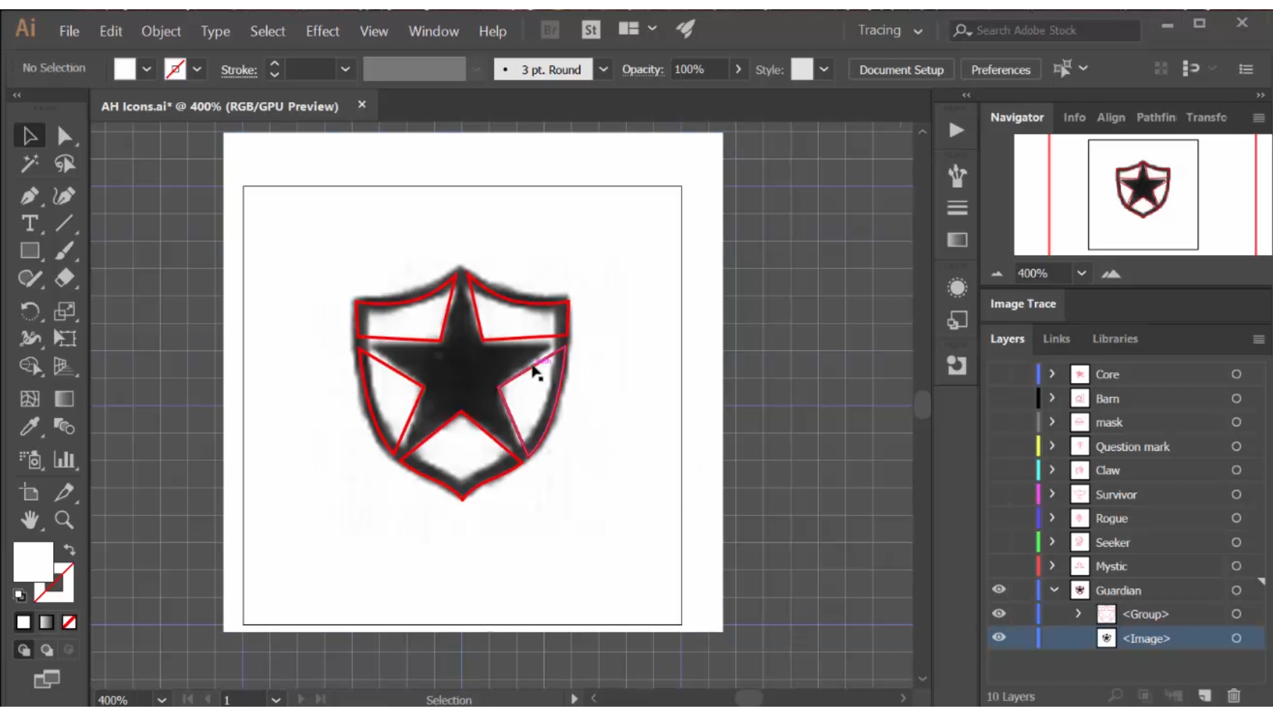The width and height of the screenshot is (1273, 716).
Task: Click the Preferences button
Action: coord(1000,69)
